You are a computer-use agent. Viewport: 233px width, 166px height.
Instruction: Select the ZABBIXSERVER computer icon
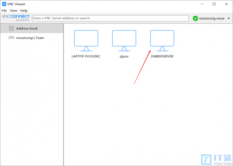(x=162, y=41)
